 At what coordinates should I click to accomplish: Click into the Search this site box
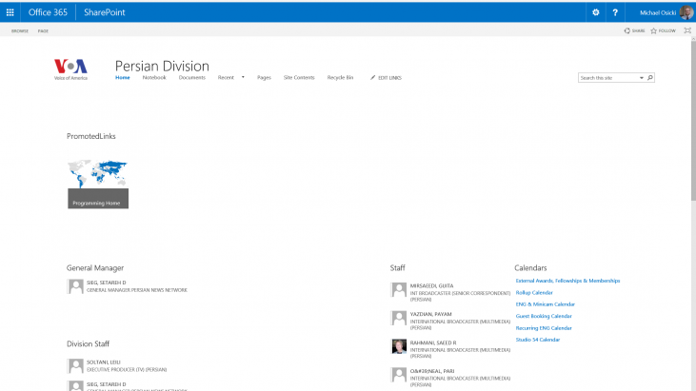608,78
